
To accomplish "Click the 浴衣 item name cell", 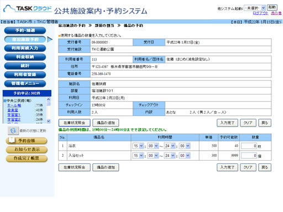I will (99, 146).
